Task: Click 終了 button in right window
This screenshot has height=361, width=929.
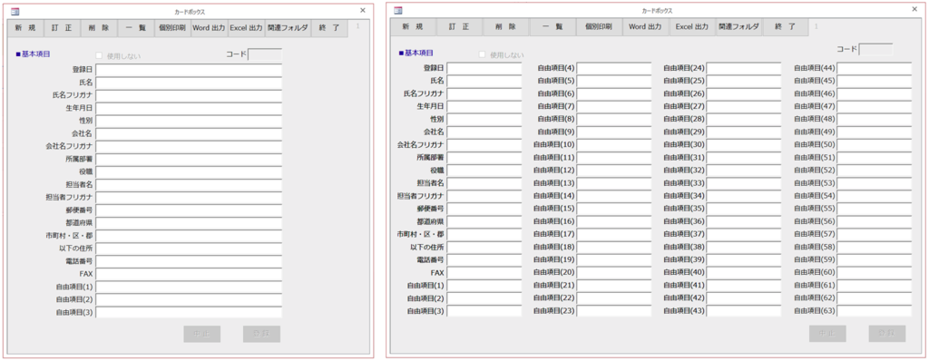Action: pyautogui.click(x=785, y=26)
